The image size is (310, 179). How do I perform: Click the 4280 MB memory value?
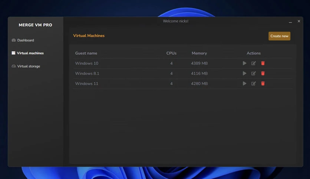tap(199, 84)
